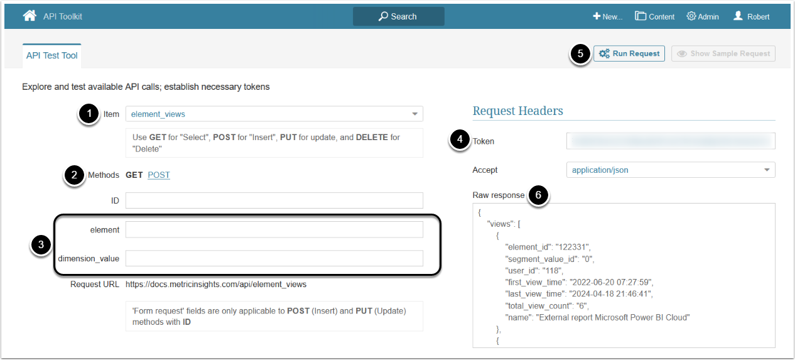The height and width of the screenshot is (360, 795).
Task: Expand the Item element_views dropdown
Action: [414, 114]
